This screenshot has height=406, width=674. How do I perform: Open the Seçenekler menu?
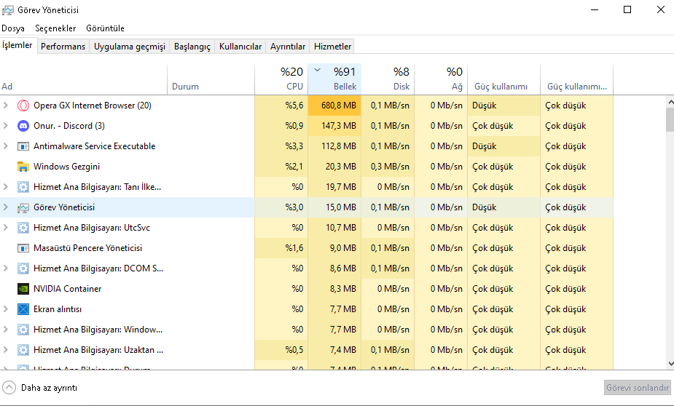point(55,28)
